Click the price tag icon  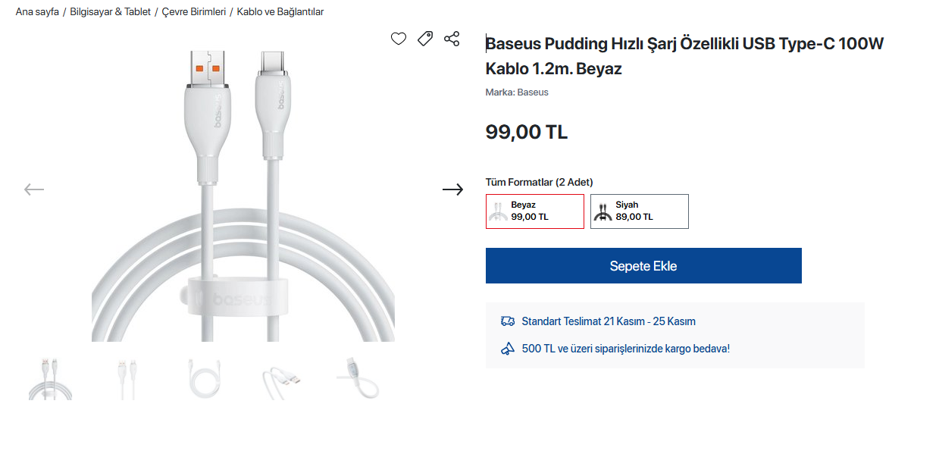coord(425,39)
